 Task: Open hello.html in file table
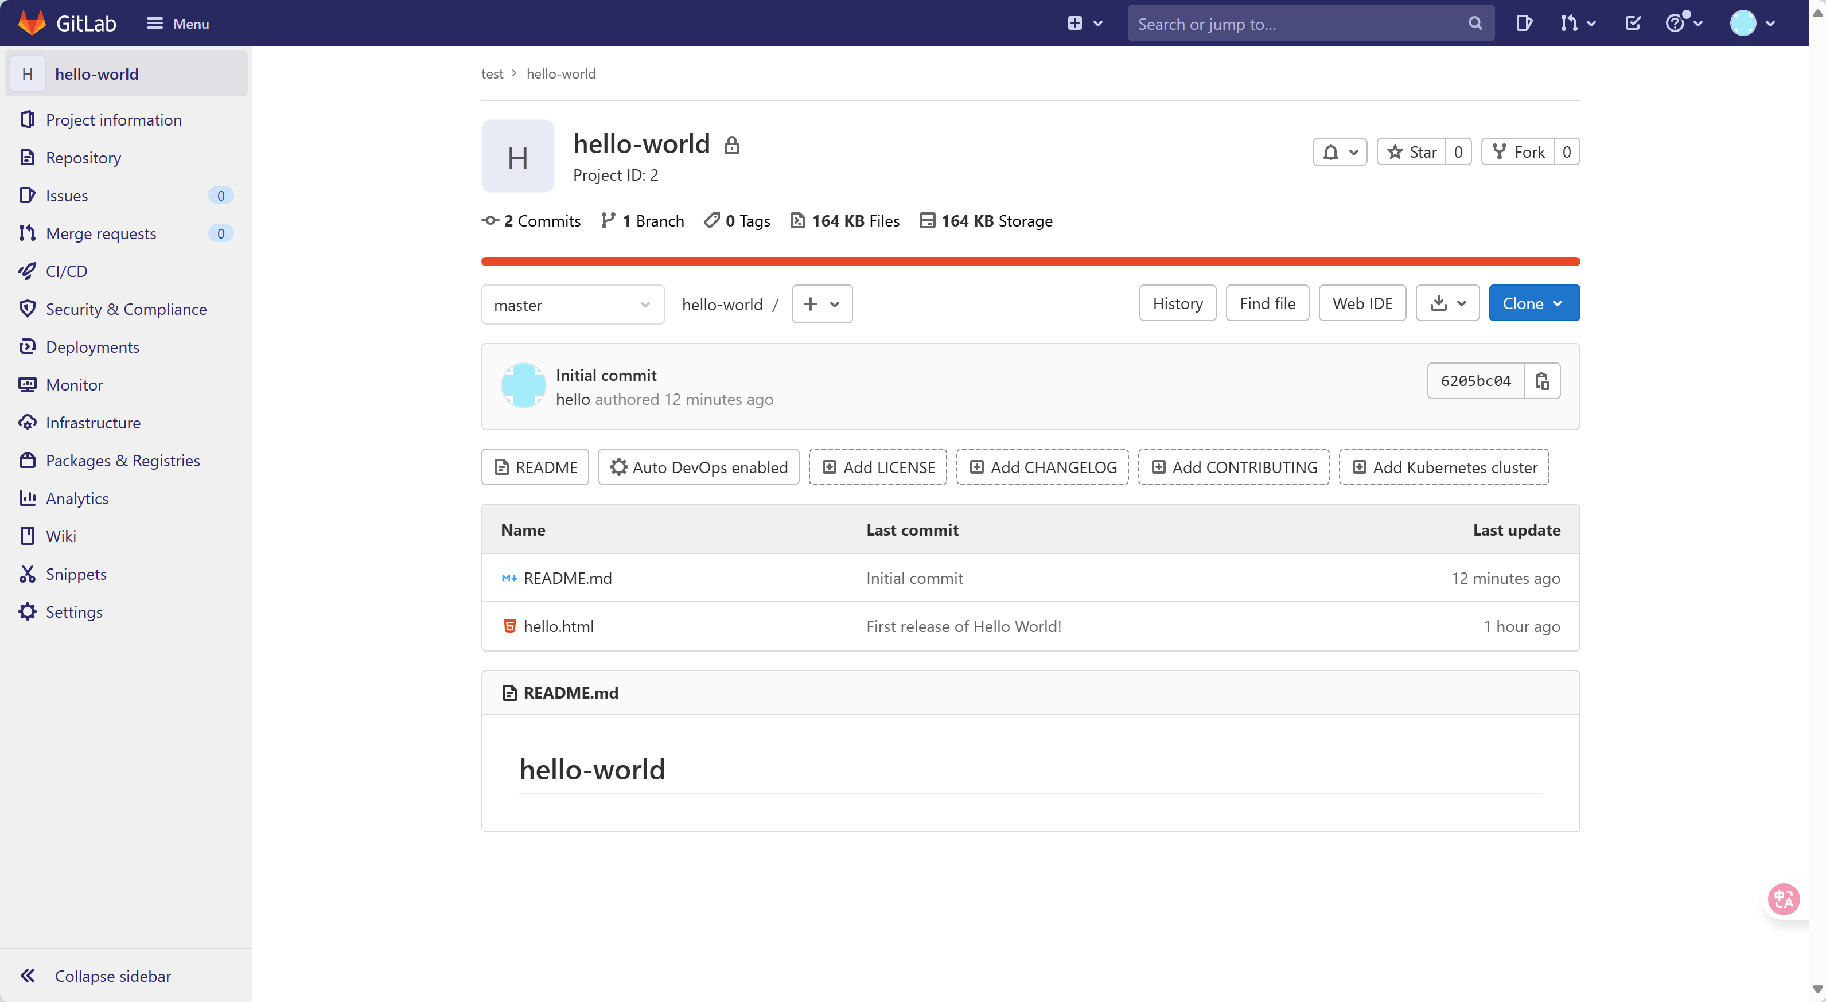(559, 626)
